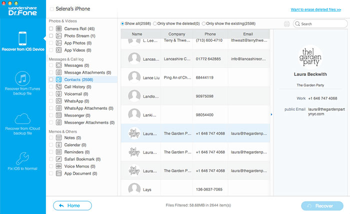
Task: Click the Messages category icon
Action: click(x=58, y=65)
